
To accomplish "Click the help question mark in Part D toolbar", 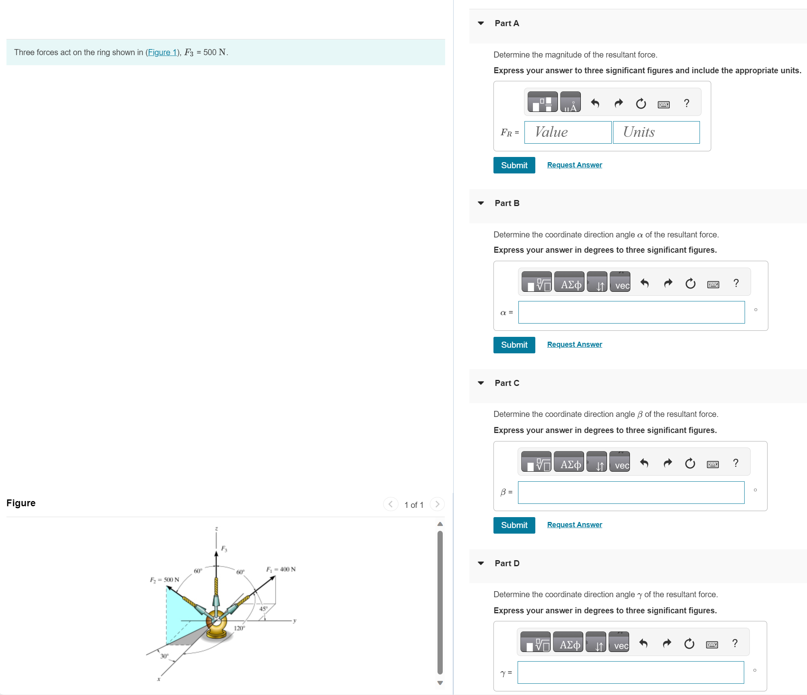I will pyautogui.click(x=735, y=643).
